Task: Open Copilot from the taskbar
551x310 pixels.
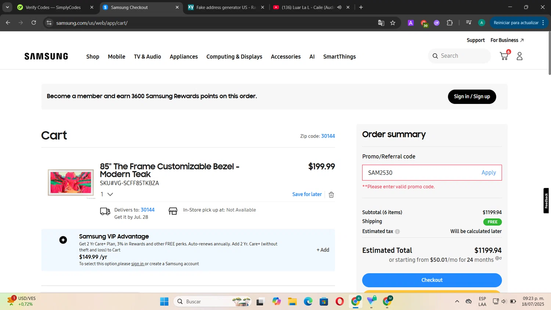Action: [276, 302]
